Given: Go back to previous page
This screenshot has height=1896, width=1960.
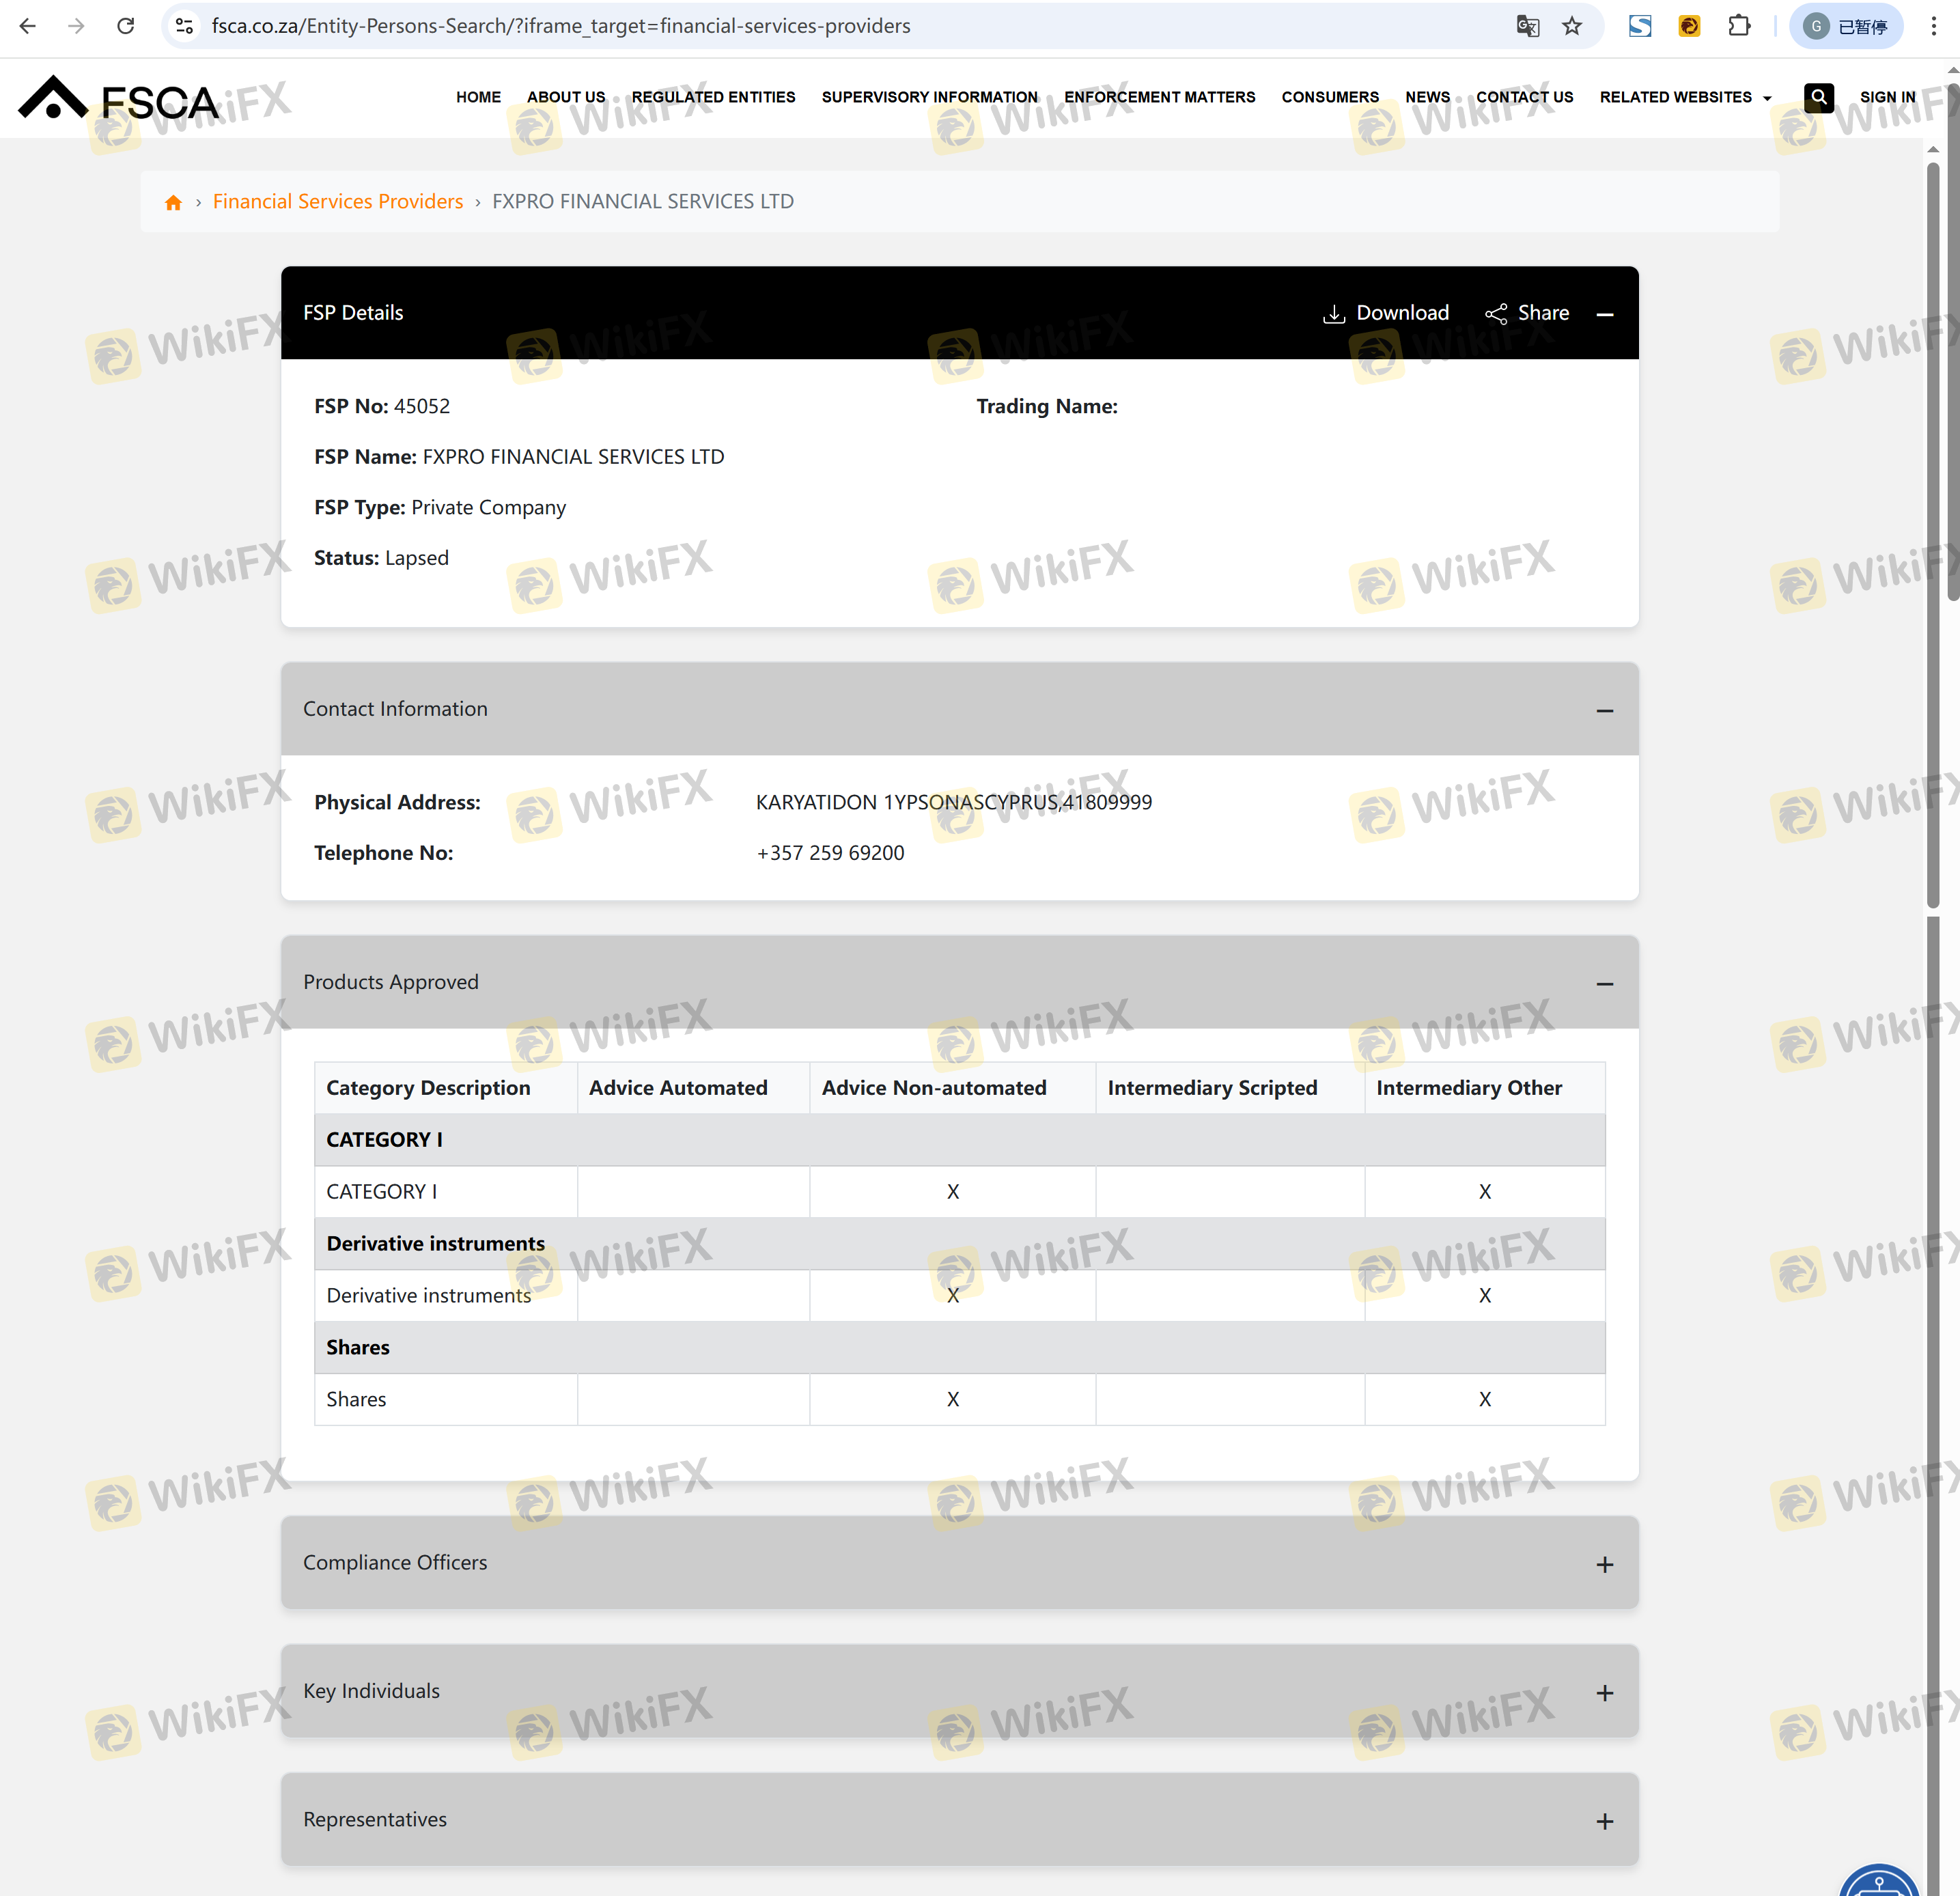Looking at the screenshot, I should point(28,26).
